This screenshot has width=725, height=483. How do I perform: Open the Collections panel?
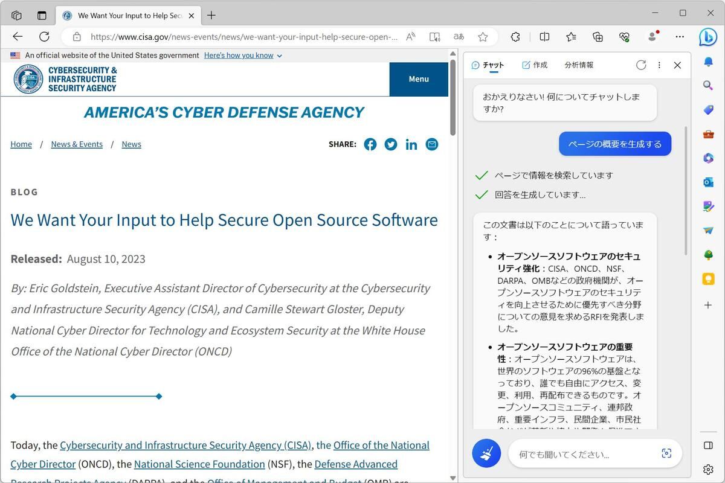[598, 37]
